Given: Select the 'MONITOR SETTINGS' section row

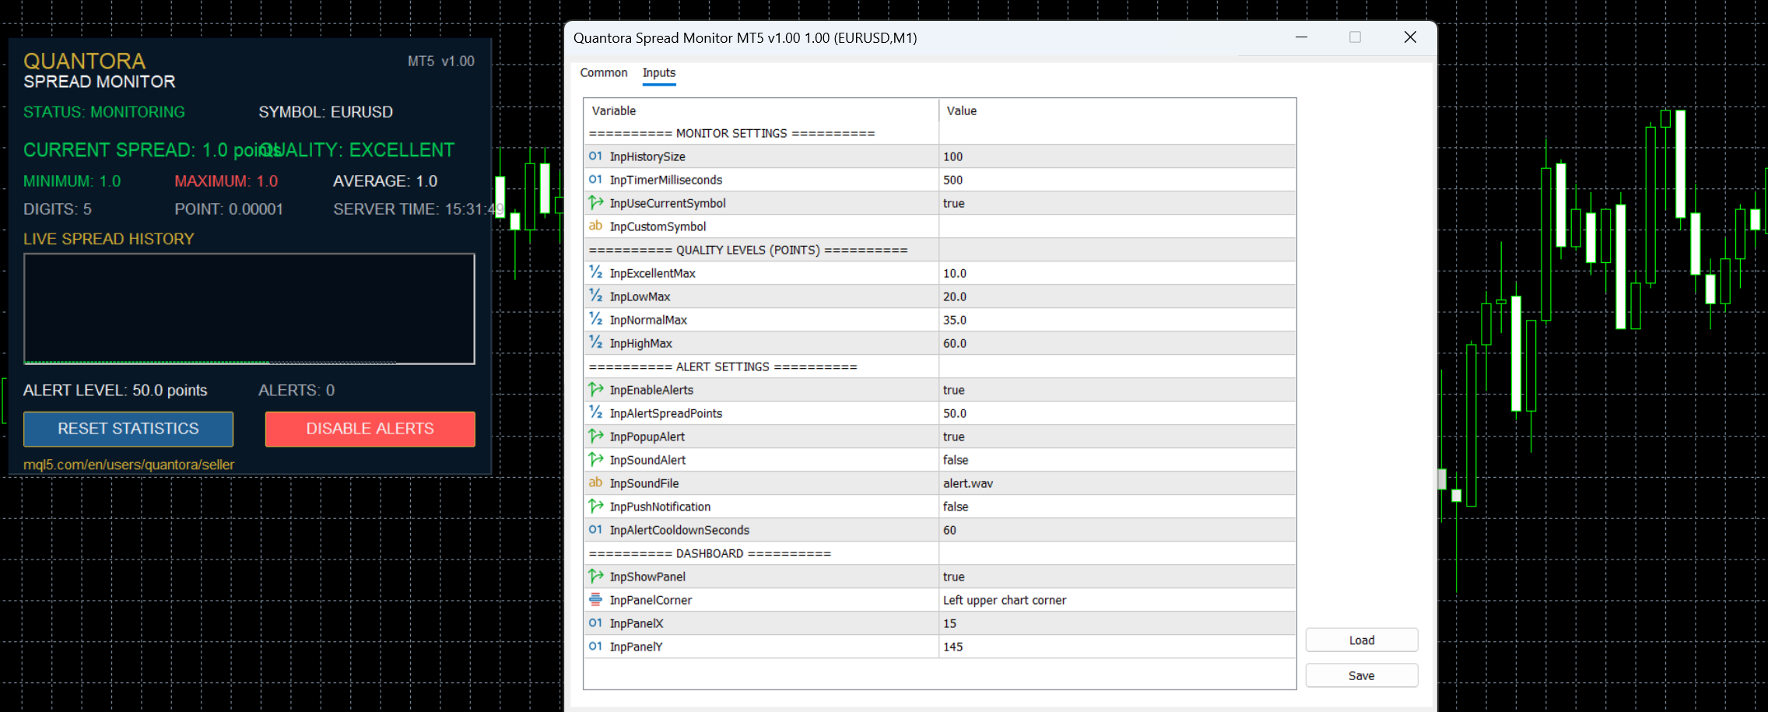Looking at the screenshot, I should point(940,133).
